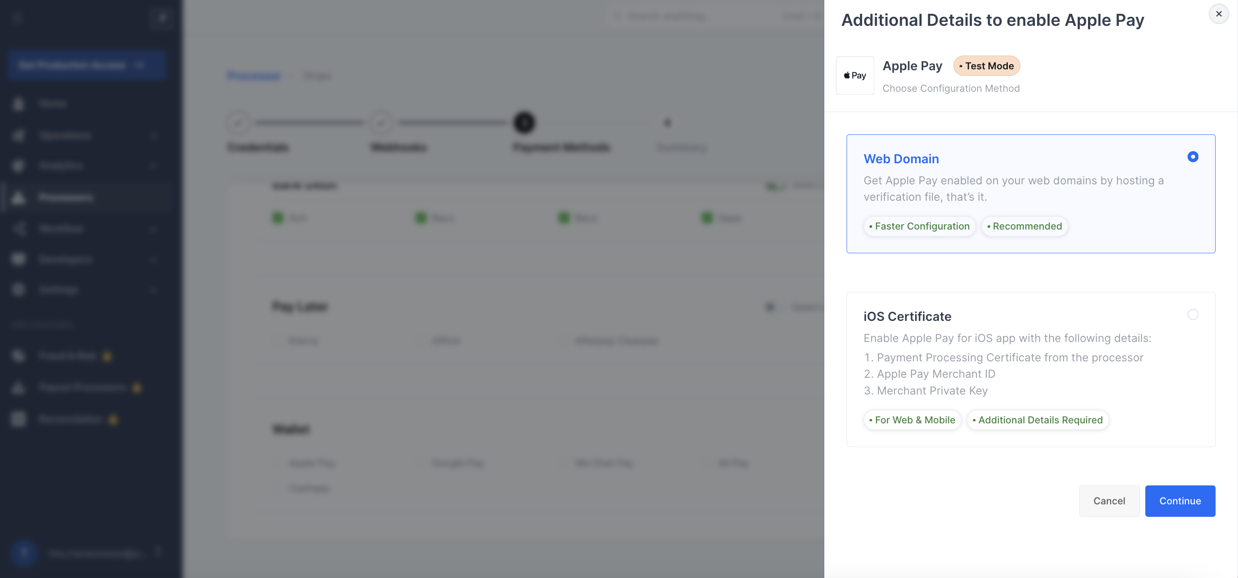The image size is (1238, 578).
Task: Click the Web Domain heading
Action: 900,159
